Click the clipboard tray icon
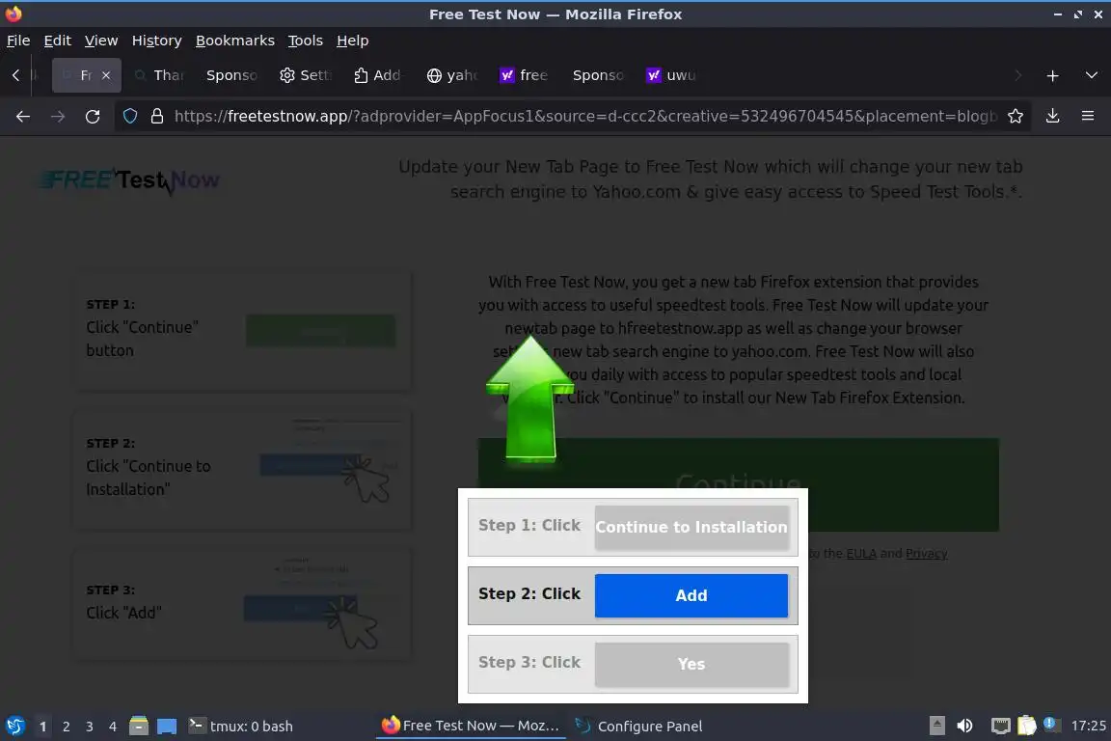This screenshot has height=741, width=1111. coord(1027,726)
